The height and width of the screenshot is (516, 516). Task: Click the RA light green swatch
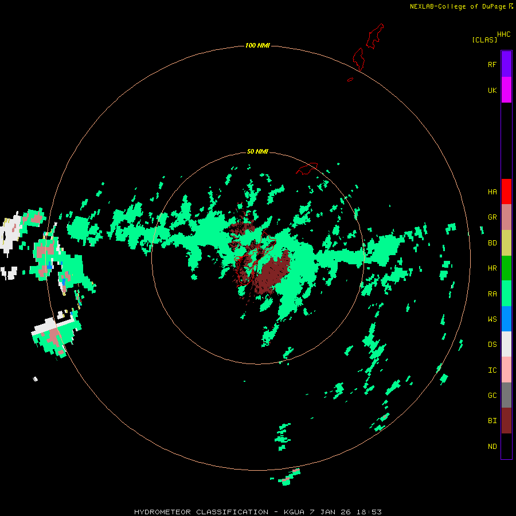(506, 294)
